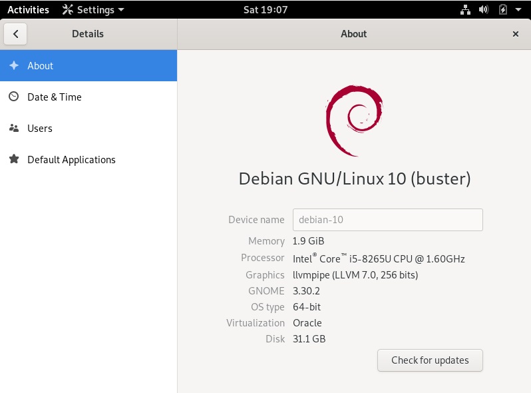Screen dimensions: 531x393
Task: Click the Settings wrench icon in top bar
Action: click(x=68, y=9)
